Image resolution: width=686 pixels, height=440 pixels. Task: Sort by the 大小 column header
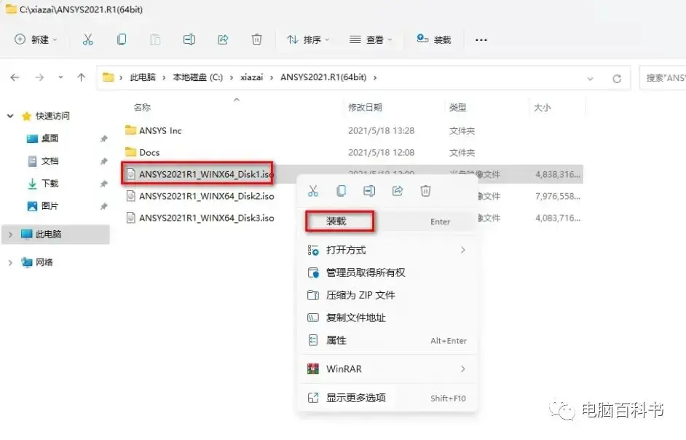click(x=542, y=108)
